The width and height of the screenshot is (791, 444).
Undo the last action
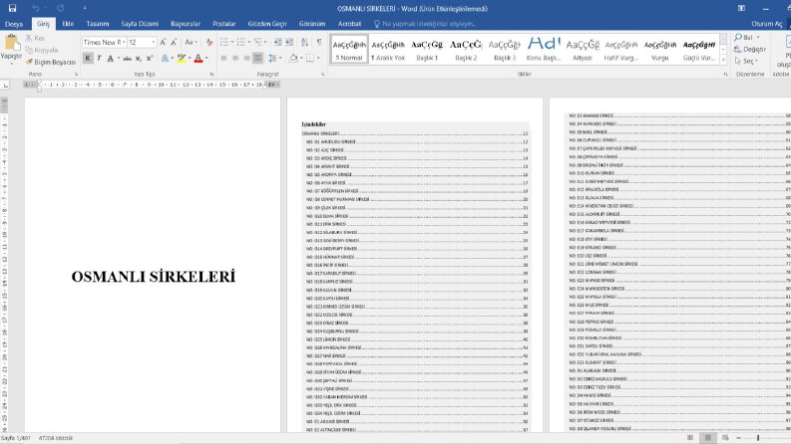coord(35,8)
